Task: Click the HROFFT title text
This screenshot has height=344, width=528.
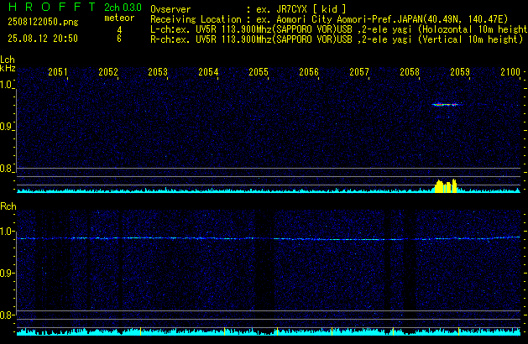Action: tap(52, 7)
